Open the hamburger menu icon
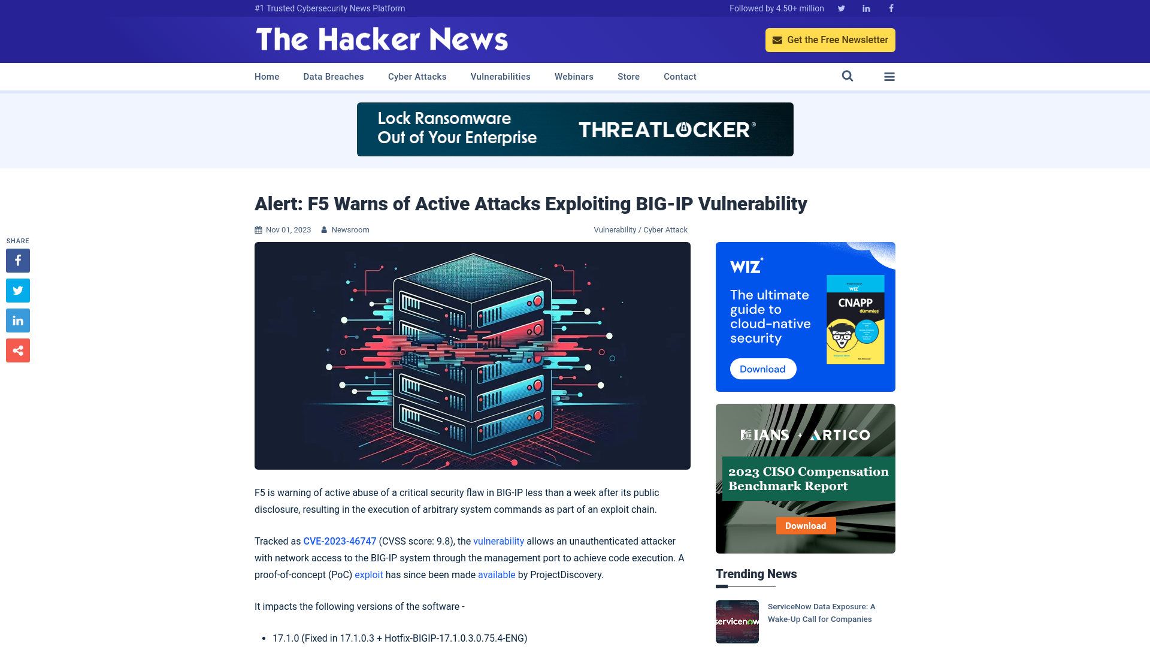Viewport: 1150px width, 647px height. pos(889,77)
